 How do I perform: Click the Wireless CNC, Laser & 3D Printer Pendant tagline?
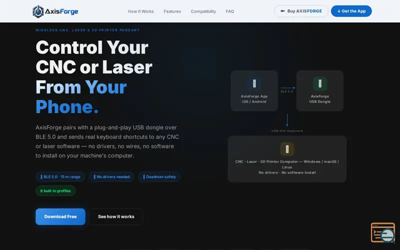[x=88, y=30]
